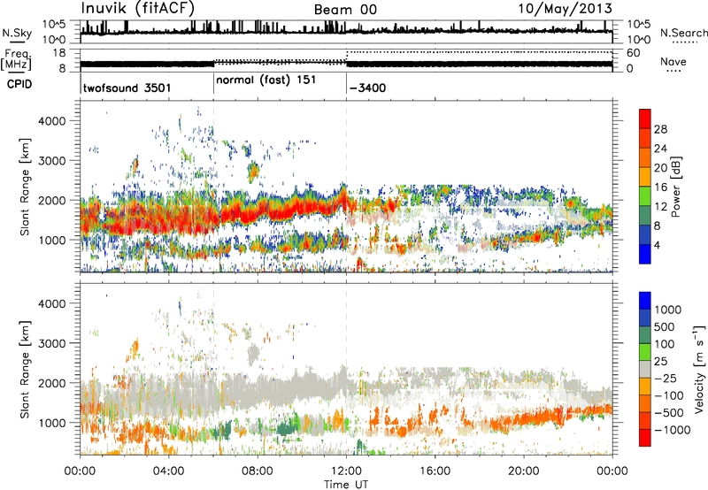Viewport: 708px width, 490px height.
Task: Click the 'Nave' legend label
Action: pyautogui.click(x=673, y=61)
